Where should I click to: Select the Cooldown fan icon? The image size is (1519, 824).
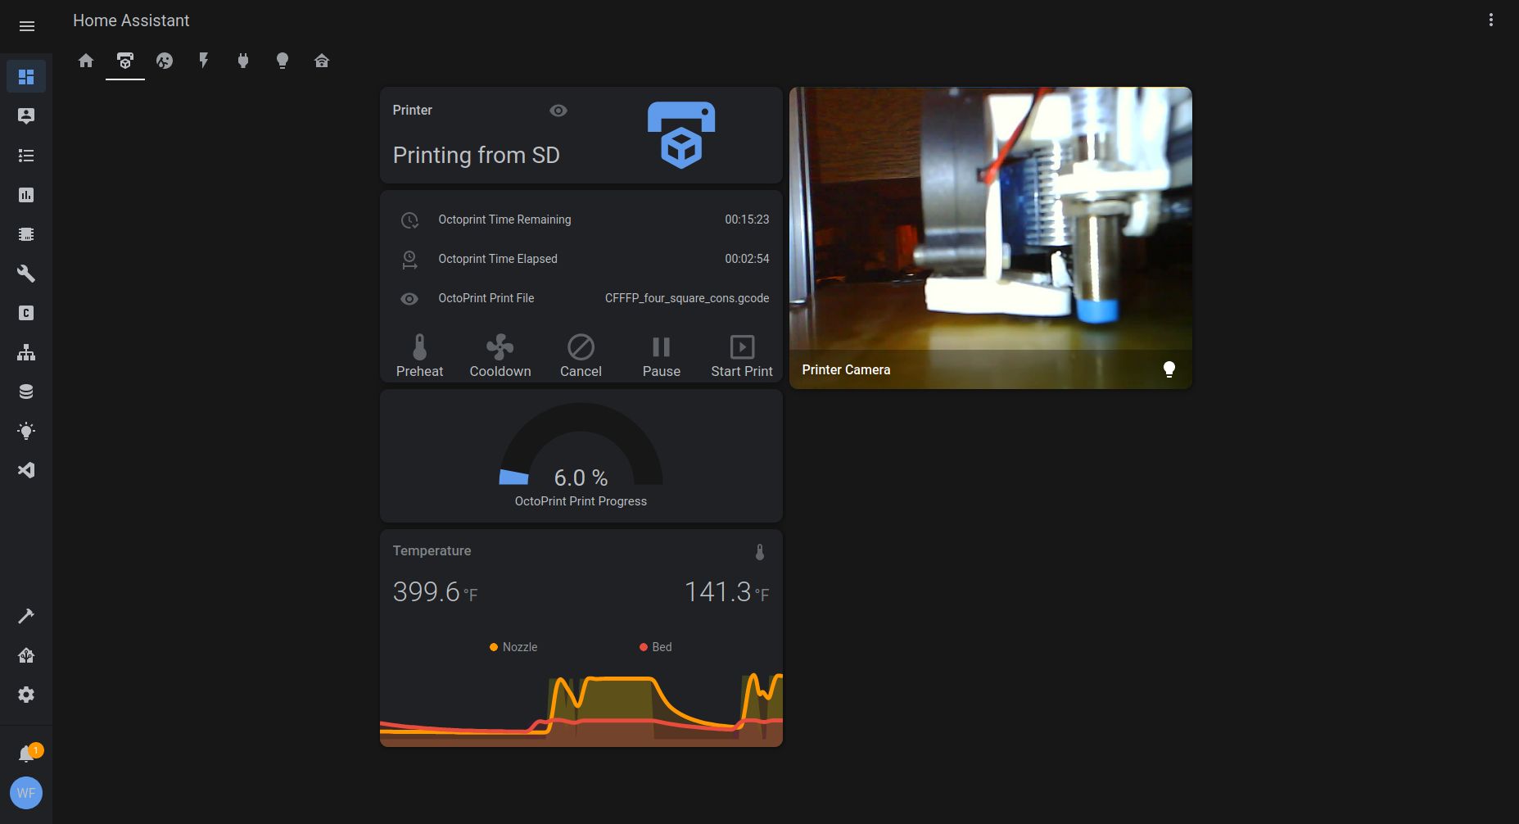click(x=500, y=346)
